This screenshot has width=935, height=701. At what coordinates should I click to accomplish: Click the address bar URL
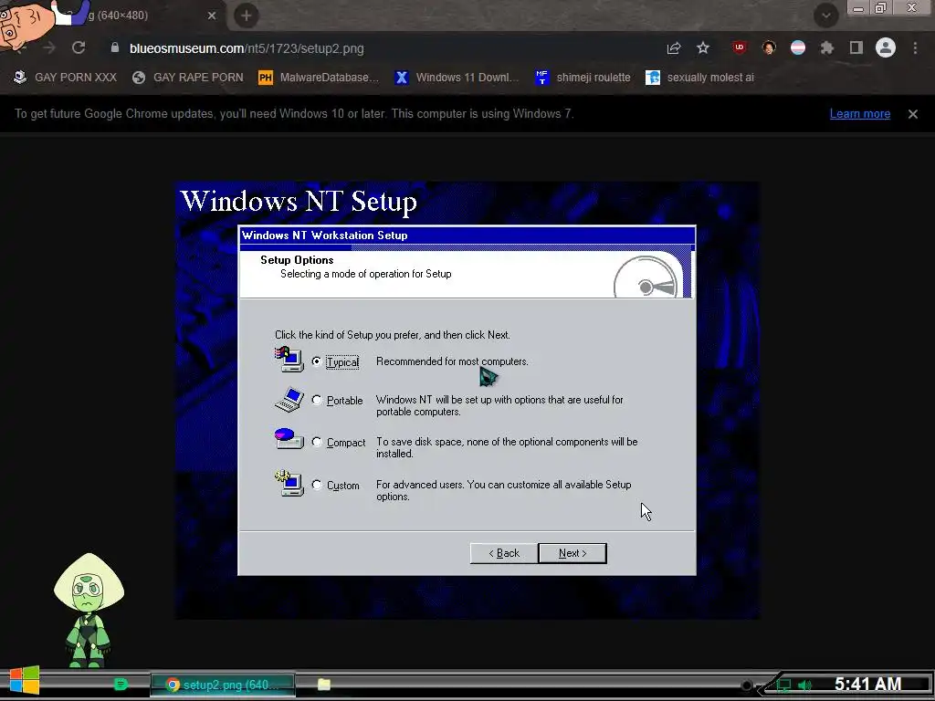tap(247, 48)
